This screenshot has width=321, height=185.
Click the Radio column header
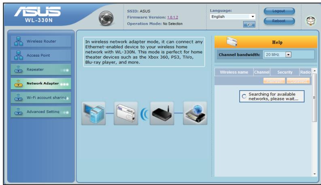[306, 72]
